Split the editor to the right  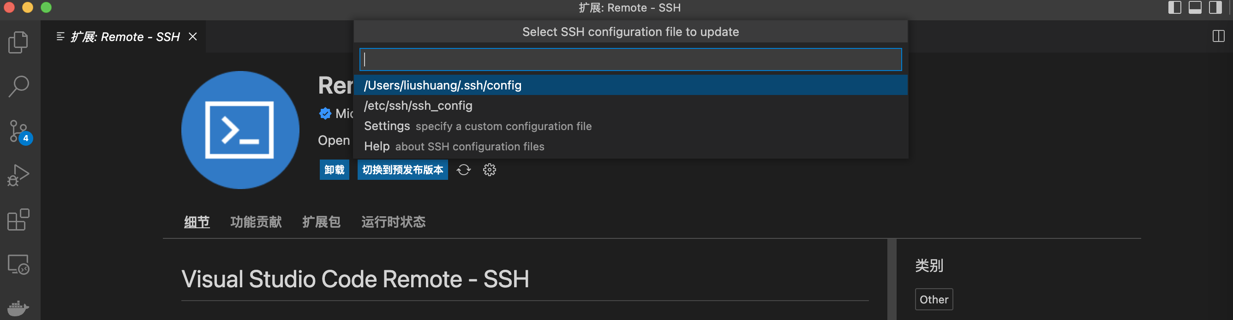click(x=1218, y=36)
